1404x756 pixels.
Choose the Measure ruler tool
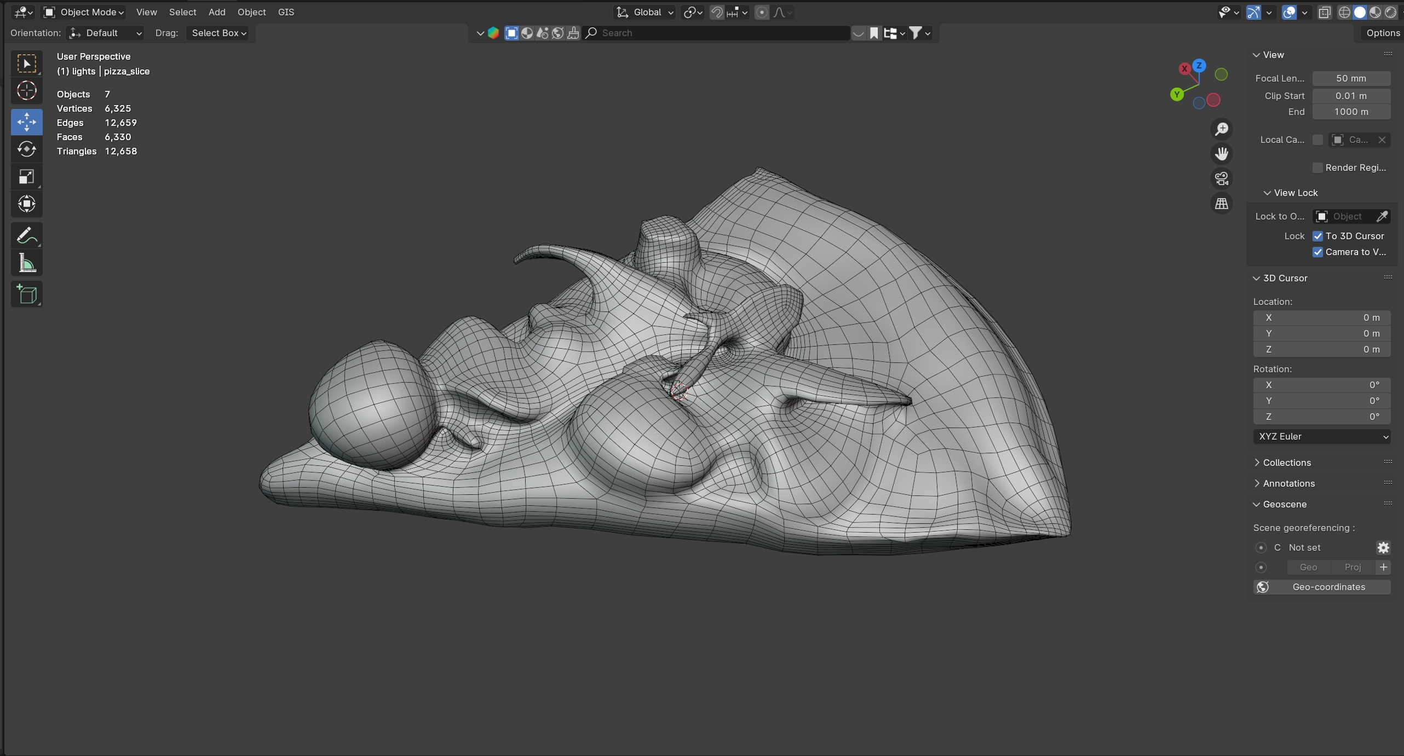(26, 263)
